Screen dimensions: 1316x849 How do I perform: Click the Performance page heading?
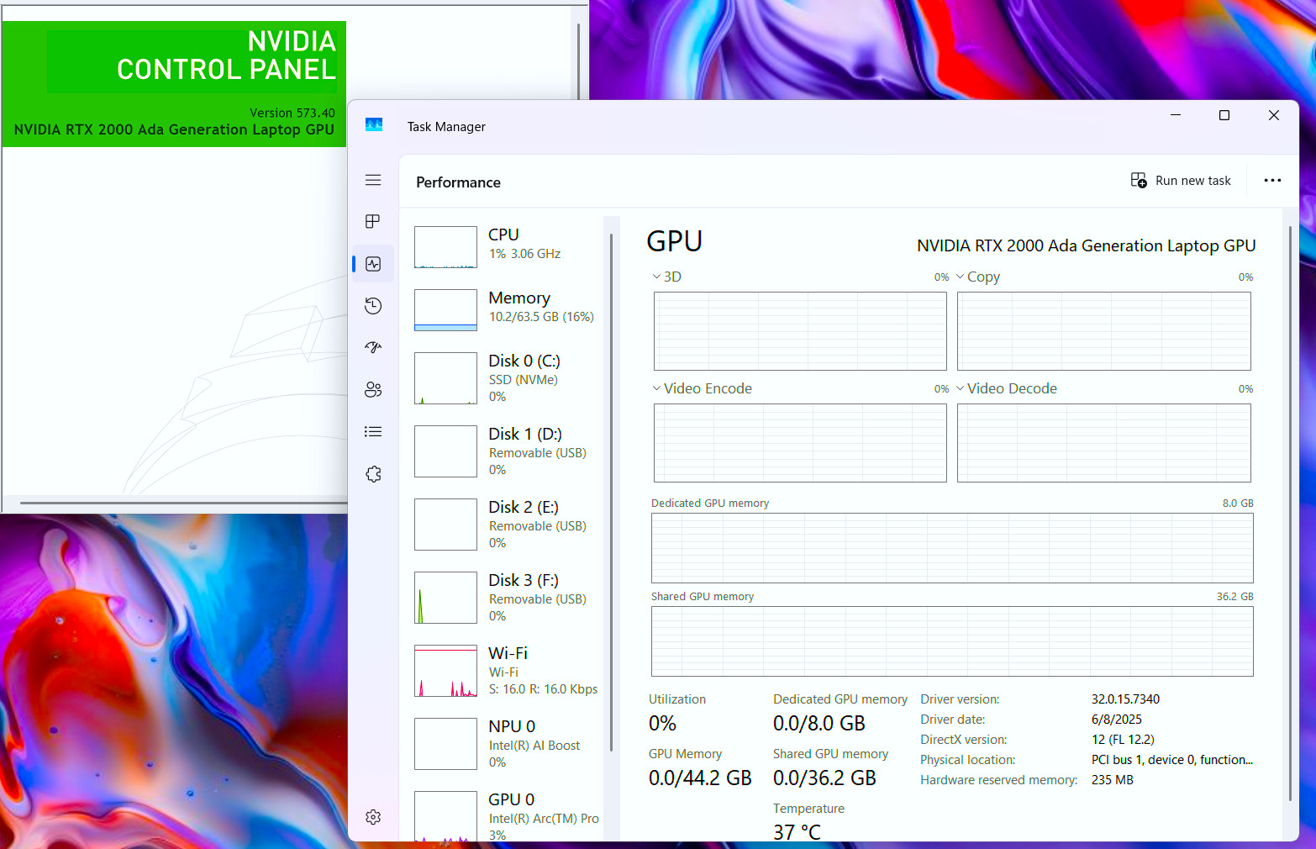(458, 182)
